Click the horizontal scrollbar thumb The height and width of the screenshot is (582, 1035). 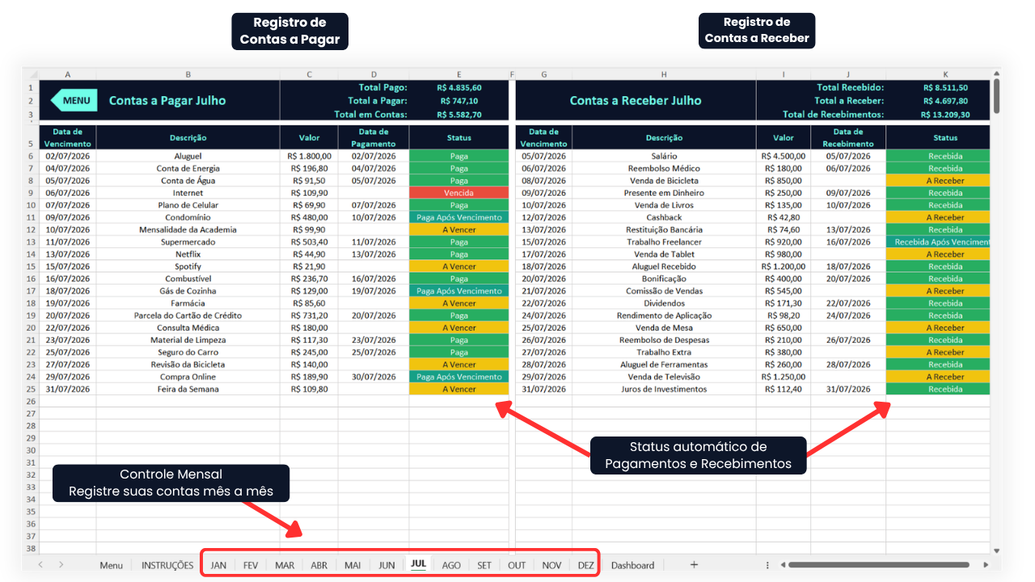tap(879, 565)
